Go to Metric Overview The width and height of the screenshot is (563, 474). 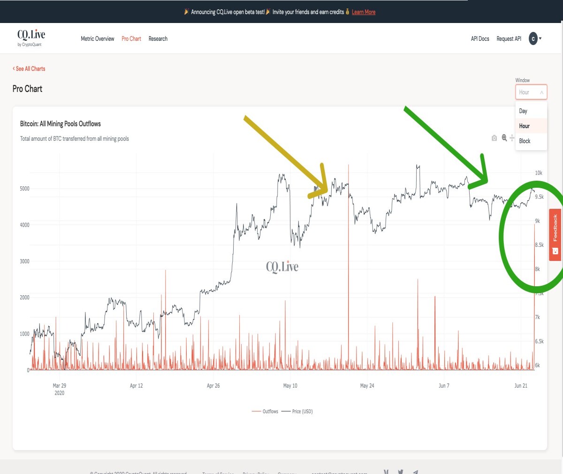click(98, 39)
